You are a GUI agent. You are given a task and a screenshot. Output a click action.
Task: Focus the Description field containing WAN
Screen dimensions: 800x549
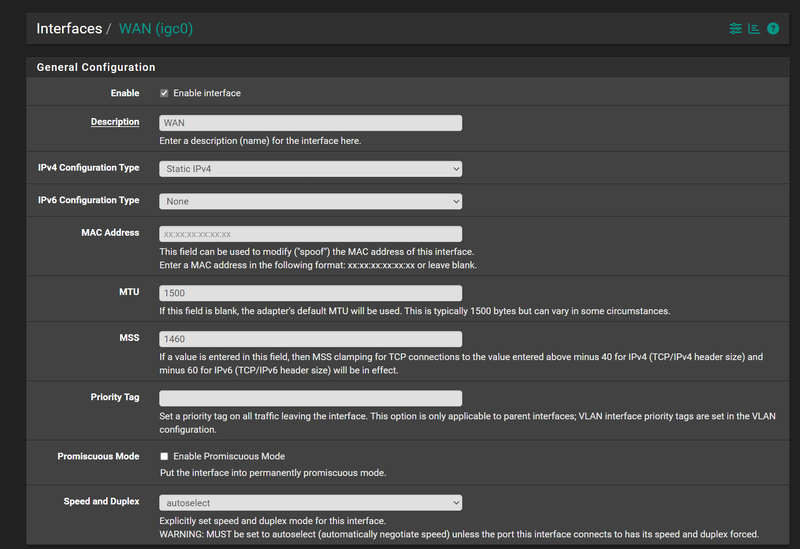coord(311,123)
